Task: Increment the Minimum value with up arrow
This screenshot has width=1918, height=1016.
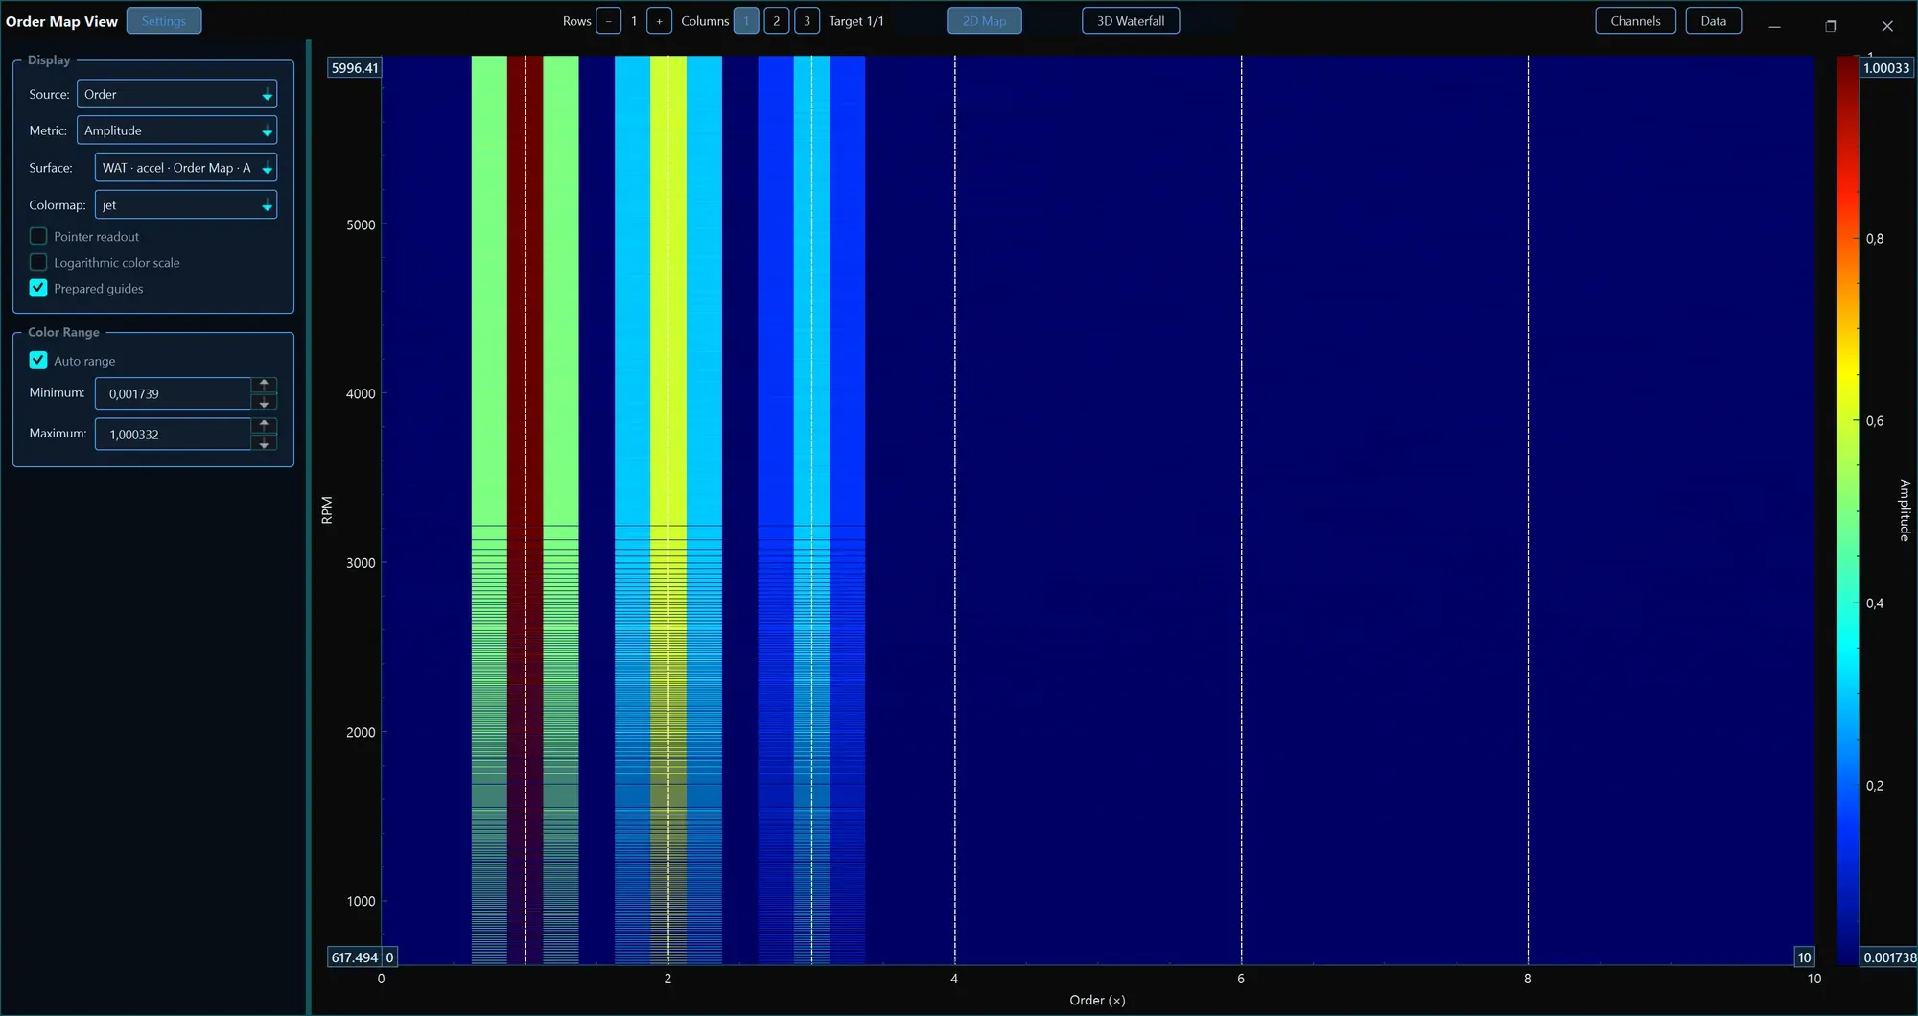Action: coord(265,385)
